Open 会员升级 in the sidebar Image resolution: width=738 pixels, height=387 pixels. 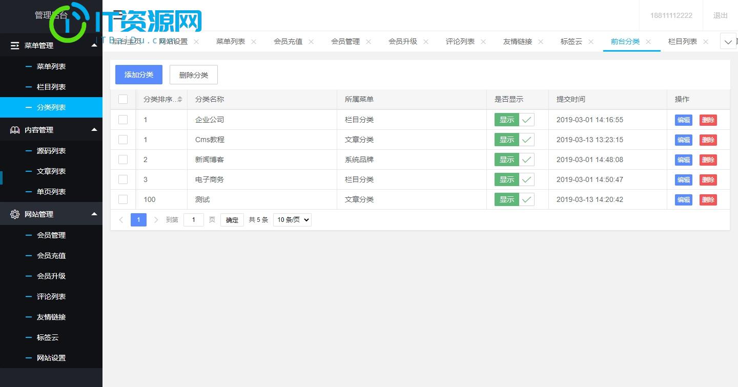[x=51, y=276]
